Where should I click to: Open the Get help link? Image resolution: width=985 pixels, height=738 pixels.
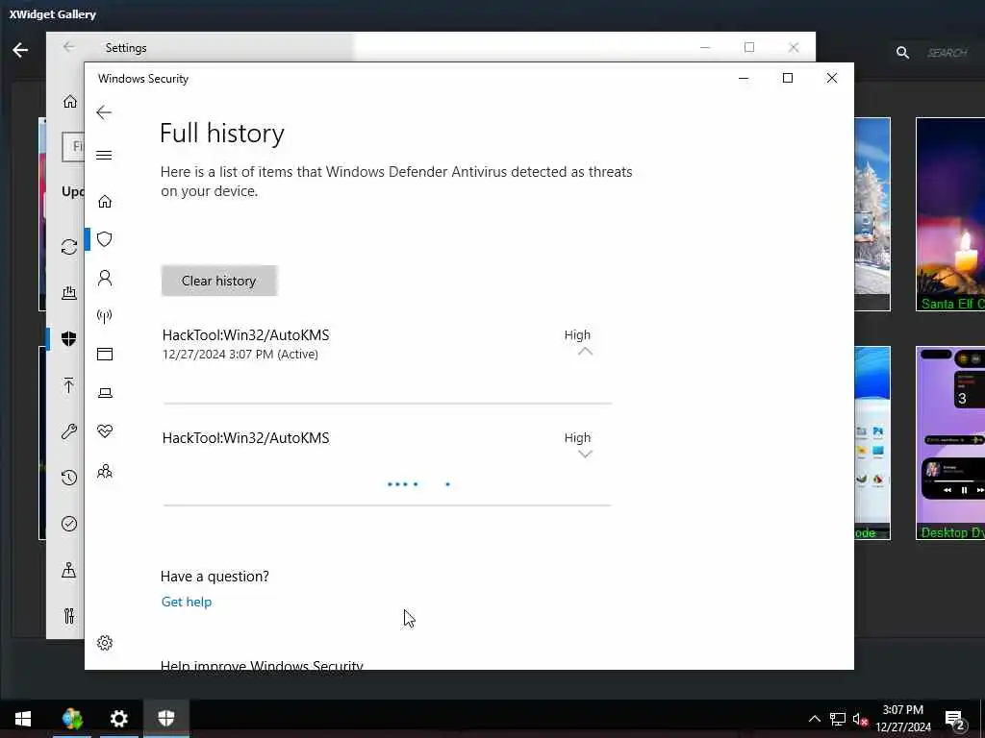[x=187, y=602]
